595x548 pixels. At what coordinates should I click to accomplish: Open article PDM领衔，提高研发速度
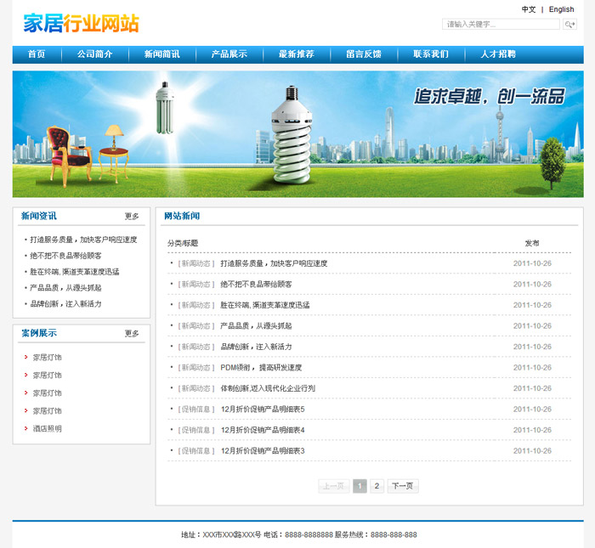click(x=261, y=368)
